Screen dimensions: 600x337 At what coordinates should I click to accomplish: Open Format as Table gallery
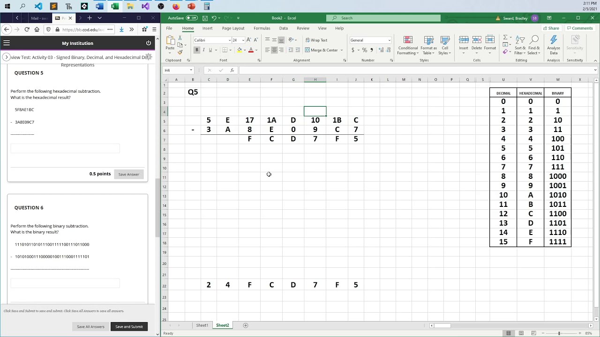click(428, 45)
